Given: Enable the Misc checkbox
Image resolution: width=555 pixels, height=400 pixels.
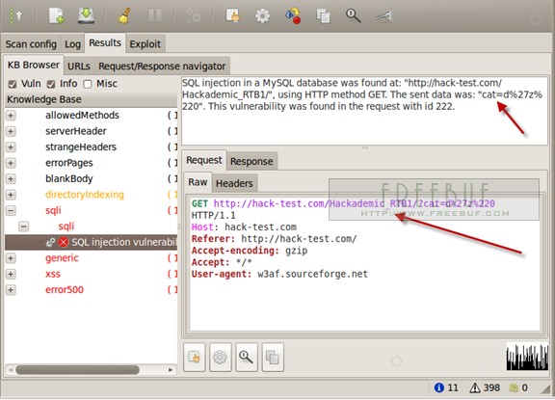Looking at the screenshot, I should [88, 84].
